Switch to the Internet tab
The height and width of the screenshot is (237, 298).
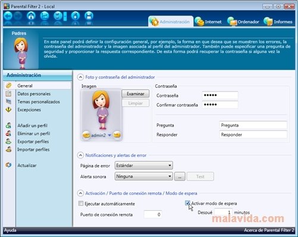coord(208,21)
